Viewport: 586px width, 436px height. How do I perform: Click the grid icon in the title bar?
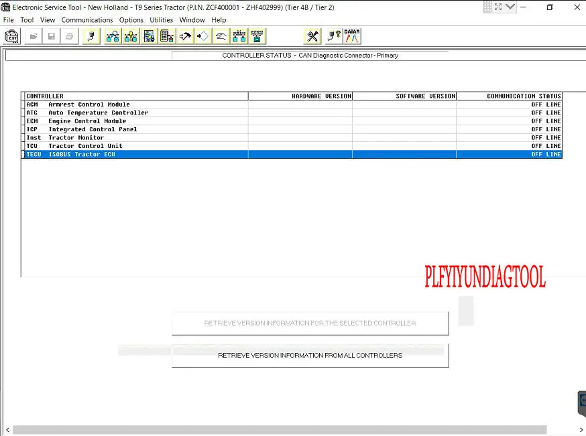[x=487, y=7]
